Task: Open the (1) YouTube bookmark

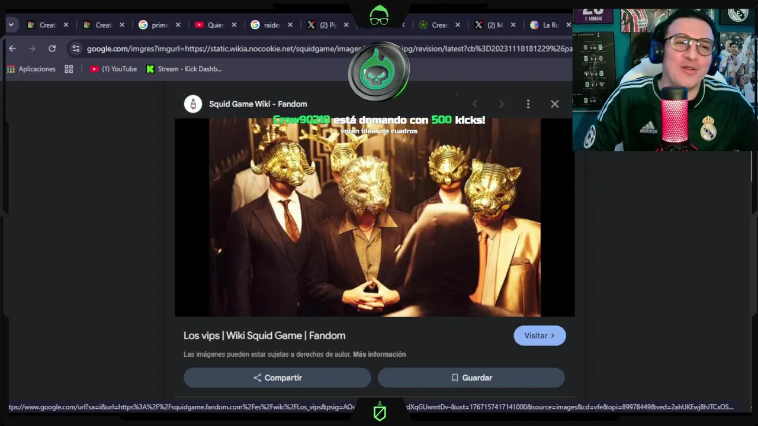Action: point(113,69)
